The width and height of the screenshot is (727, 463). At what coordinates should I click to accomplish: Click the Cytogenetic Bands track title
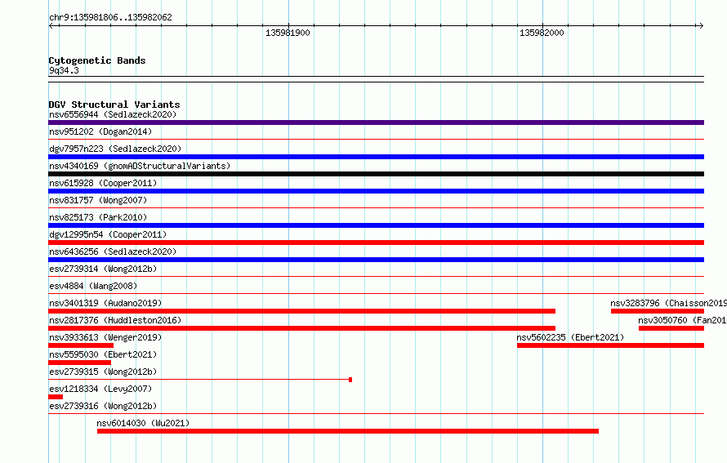[97, 60]
